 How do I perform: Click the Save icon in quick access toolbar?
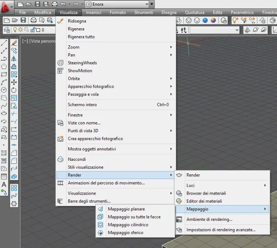[38, 4]
